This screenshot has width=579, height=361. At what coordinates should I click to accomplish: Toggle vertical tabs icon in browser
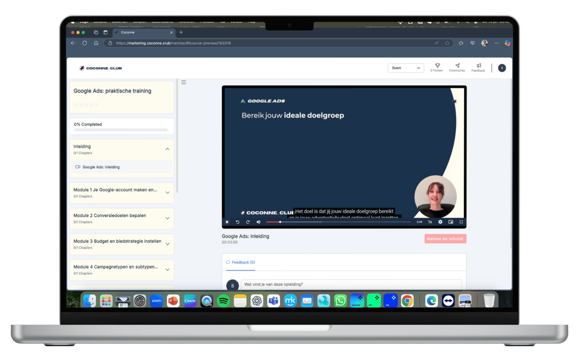click(105, 32)
